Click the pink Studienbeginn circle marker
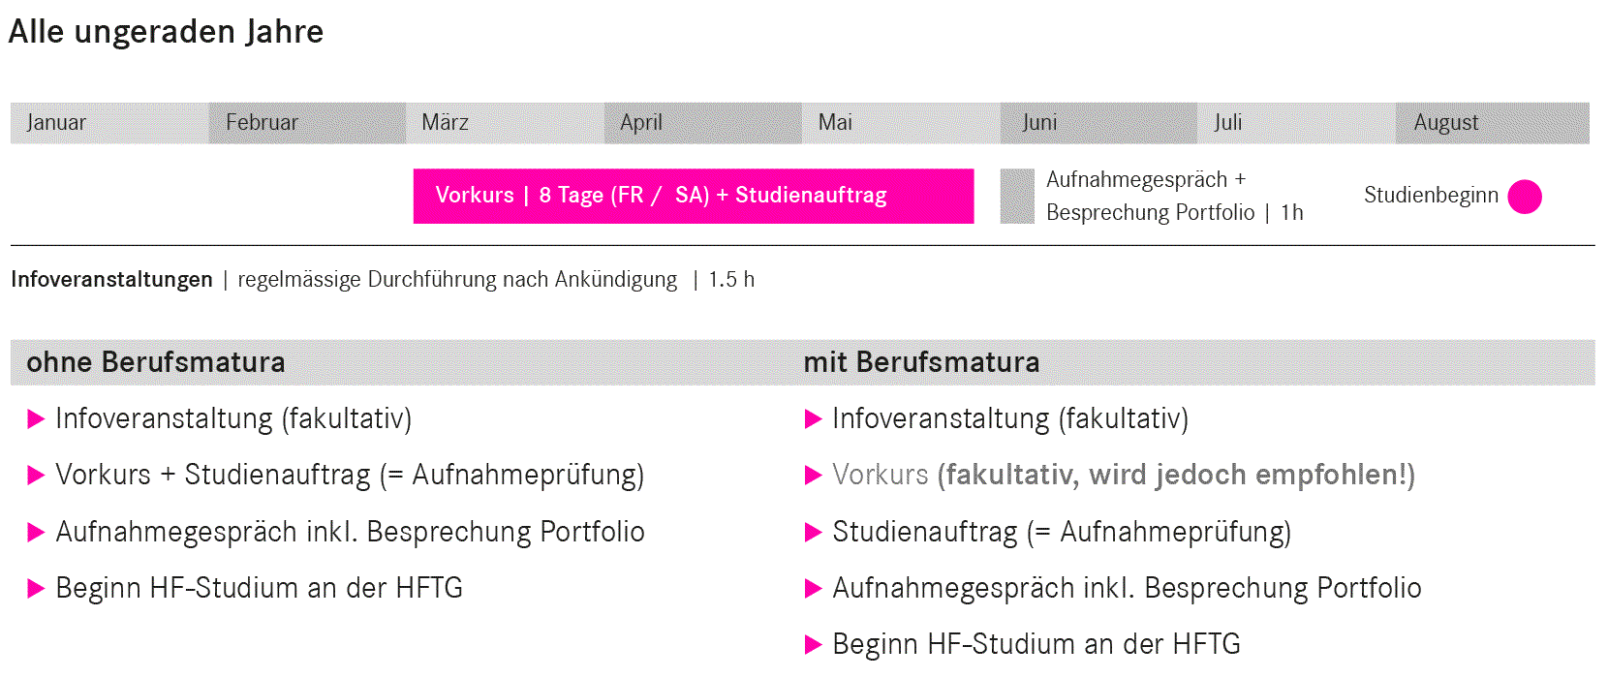This screenshot has height=678, width=1608. (x=1524, y=197)
